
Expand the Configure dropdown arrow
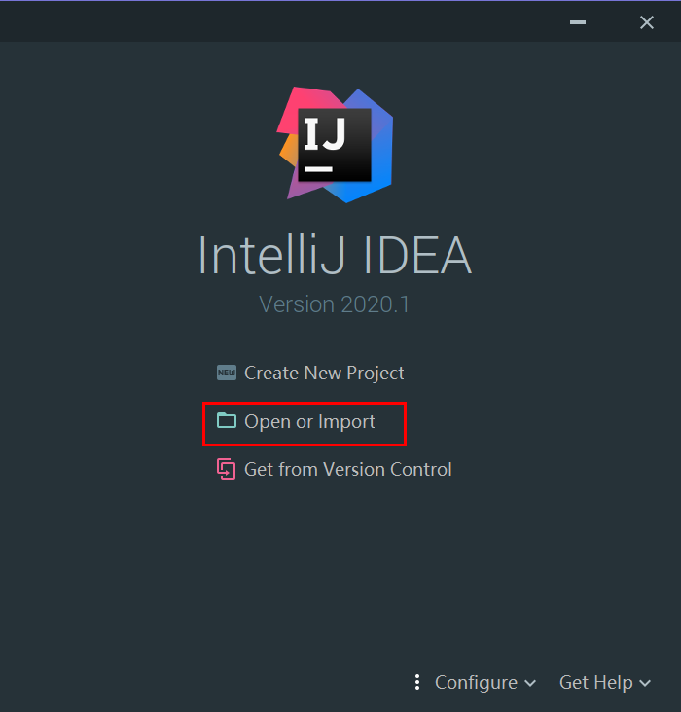(530, 683)
